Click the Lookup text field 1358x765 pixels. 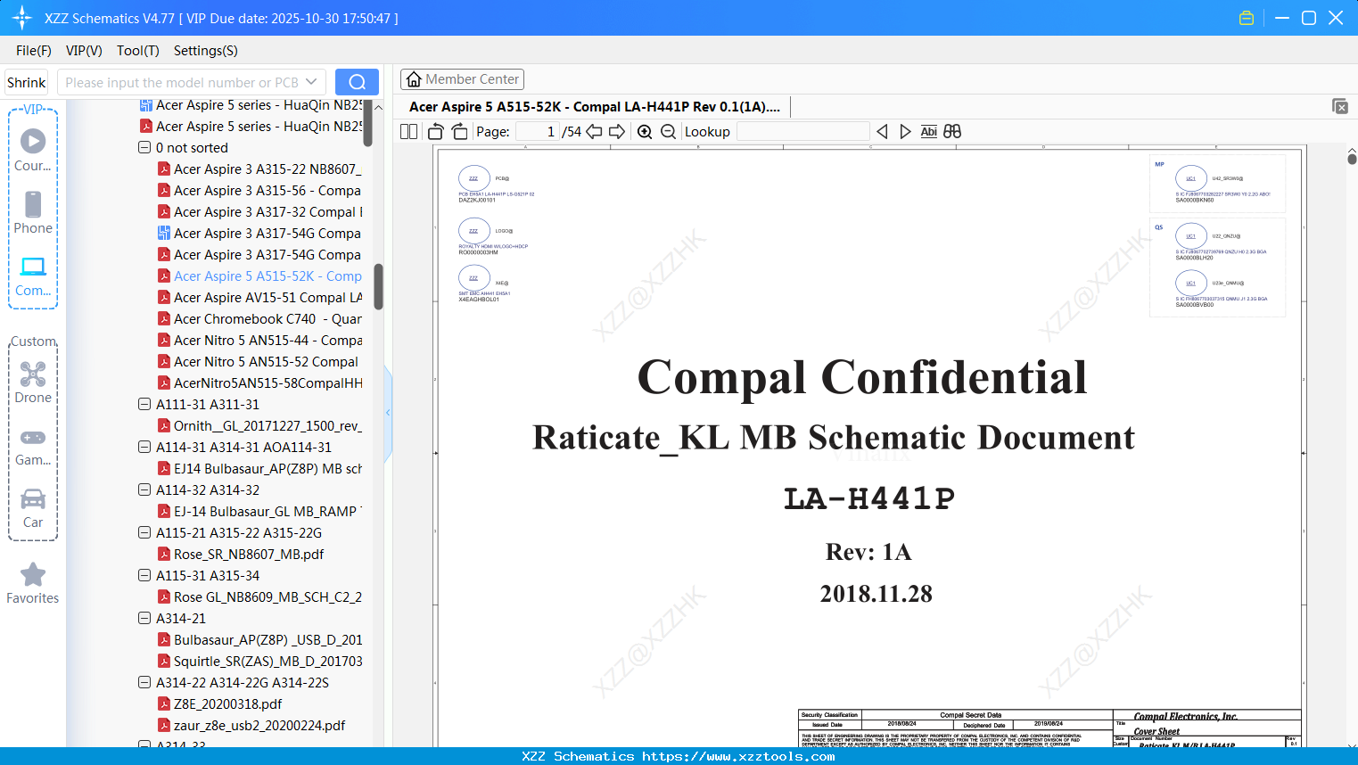click(802, 132)
